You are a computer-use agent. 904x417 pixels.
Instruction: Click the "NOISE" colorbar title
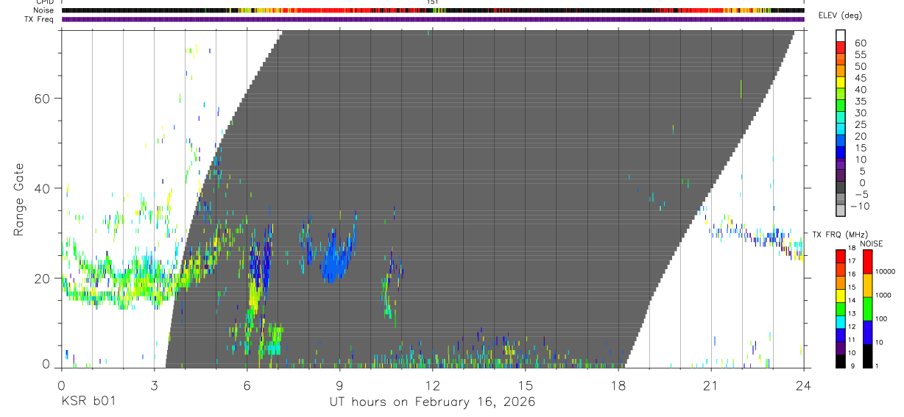(x=871, y=243)
